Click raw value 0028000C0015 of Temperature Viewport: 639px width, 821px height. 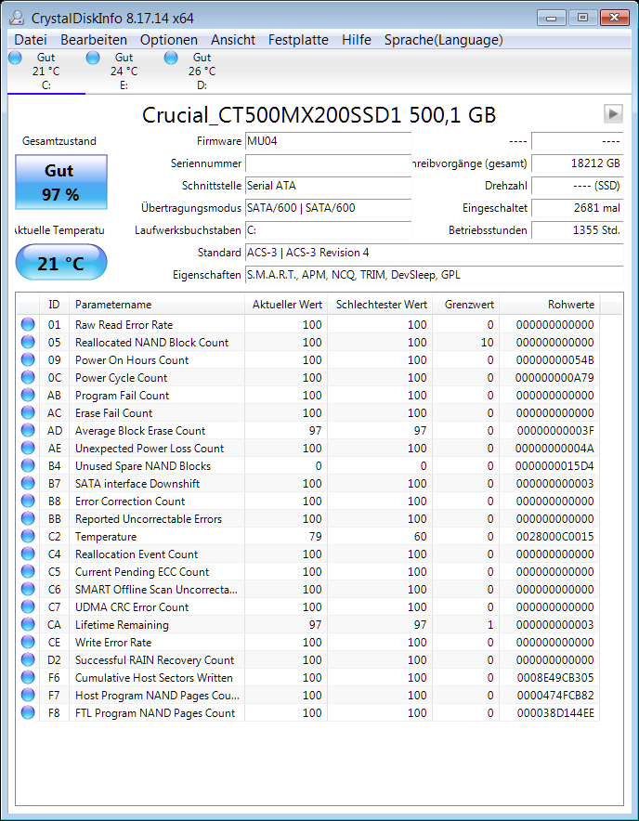pos(554,537)
